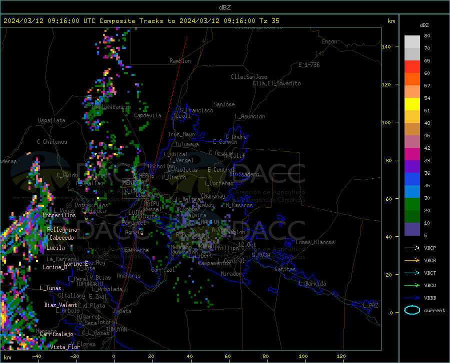Select the yellow 54 dBZ color block
The image size is (450, 363).
coord(412,104)
